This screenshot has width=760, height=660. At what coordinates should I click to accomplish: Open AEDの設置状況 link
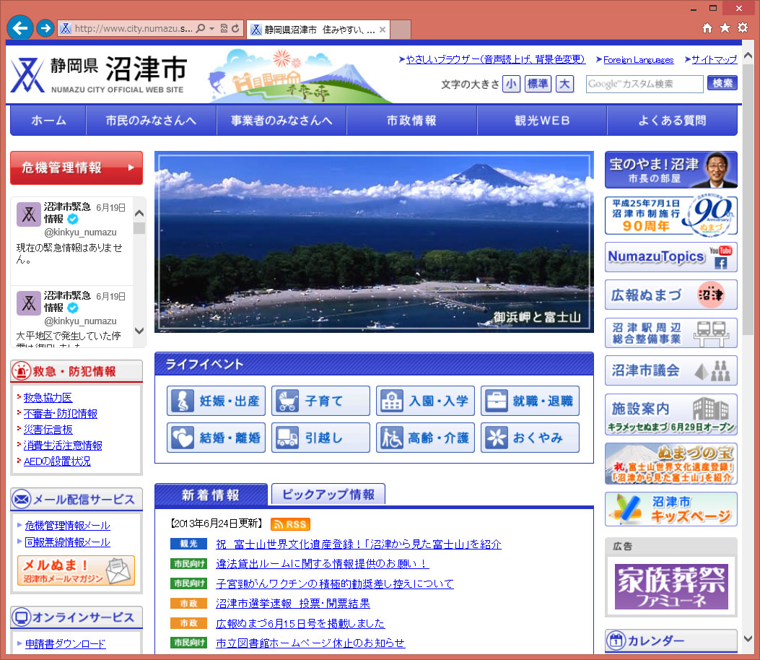pyautogui.click(x=57, y=461)
